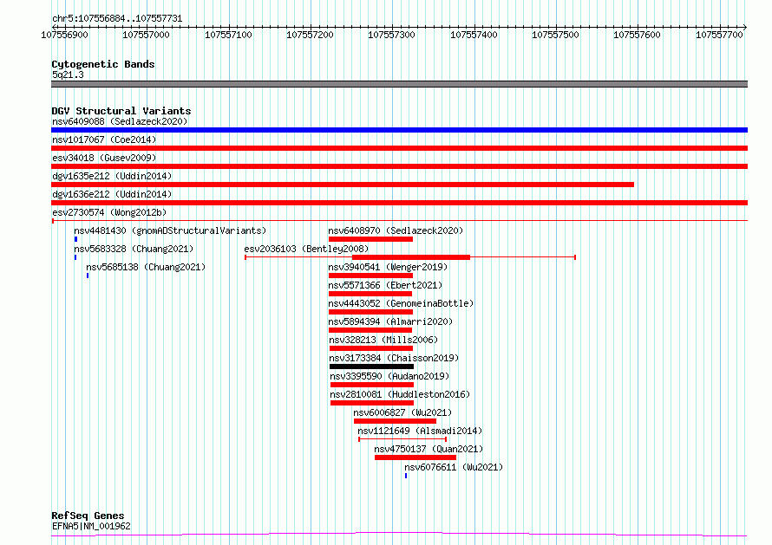
Task: Click the red nsv6006827 variant bar
Action: (396, 421)
